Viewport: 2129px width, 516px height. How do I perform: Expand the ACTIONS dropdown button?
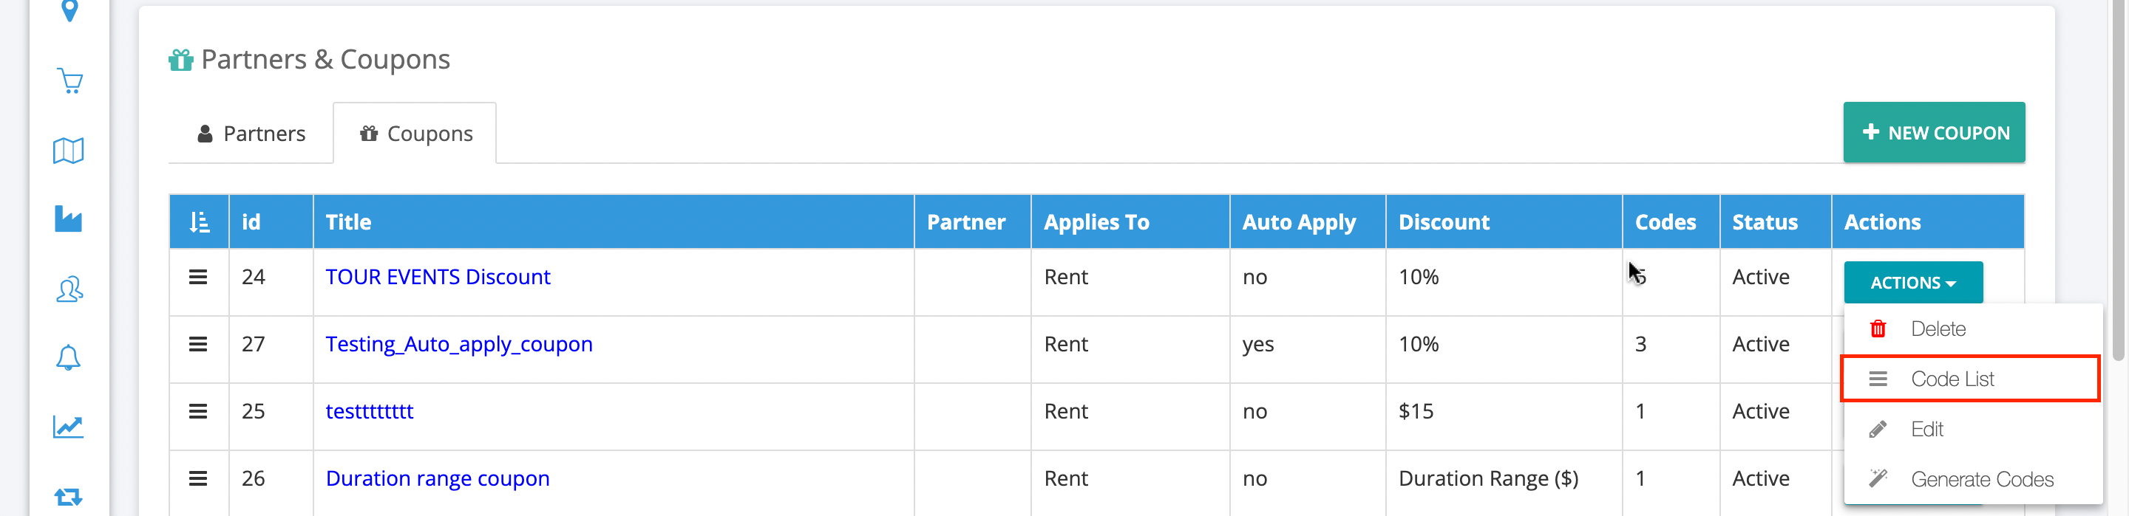[1912, 282]
